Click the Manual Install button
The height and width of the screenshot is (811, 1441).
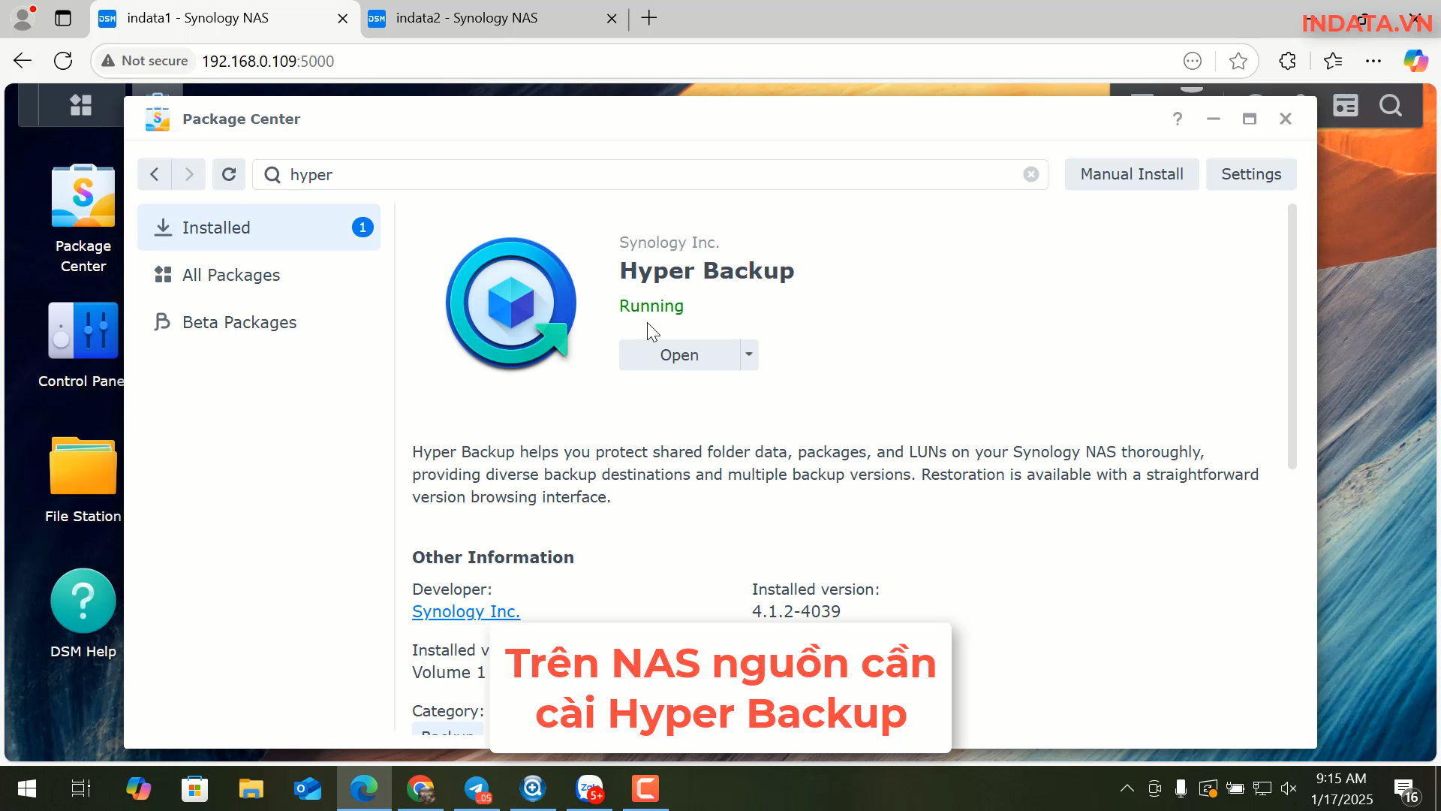click(1132, 174)
